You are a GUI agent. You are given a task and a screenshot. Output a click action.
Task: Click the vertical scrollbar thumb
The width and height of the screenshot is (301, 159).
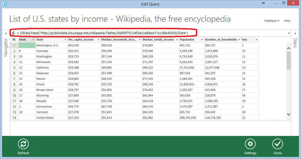click(289, 60)
